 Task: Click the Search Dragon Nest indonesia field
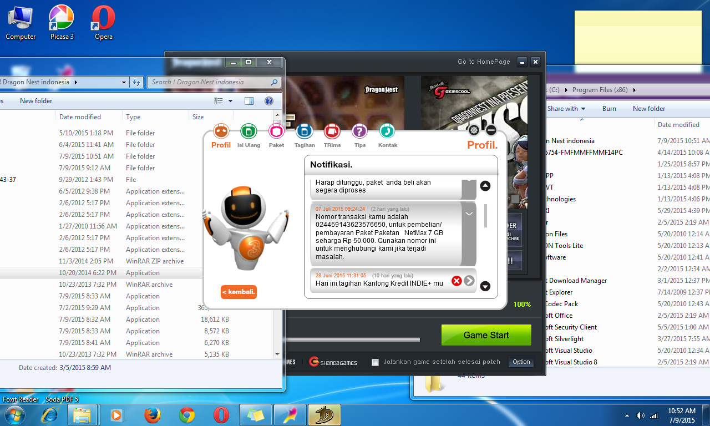pyautogui.click(x=214, y=82)
